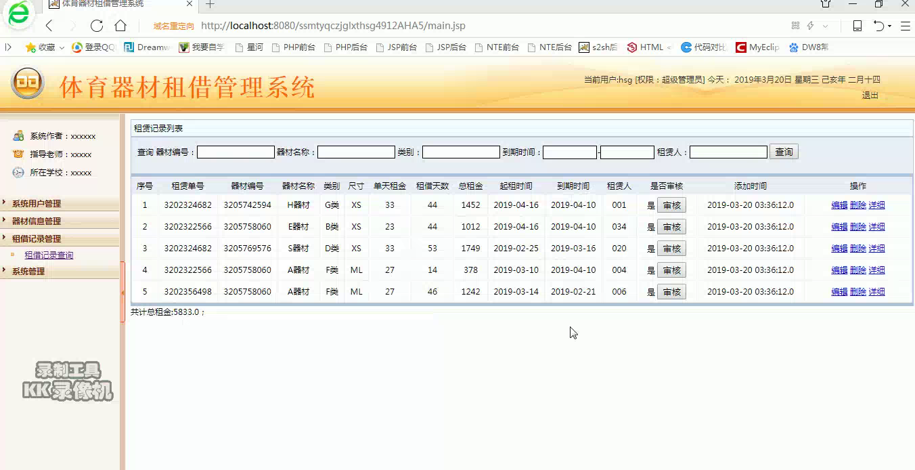Delete row 3 via 删除 link
The image size is (915, 470).
pos(858,249)
